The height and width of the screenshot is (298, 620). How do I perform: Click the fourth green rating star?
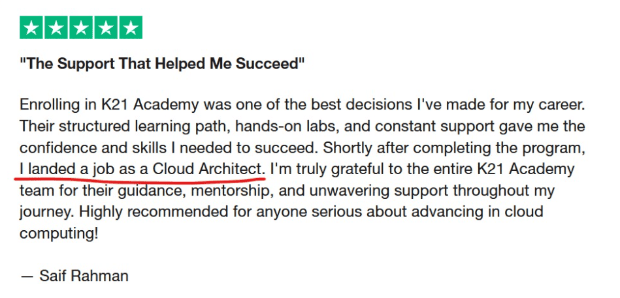106,27
